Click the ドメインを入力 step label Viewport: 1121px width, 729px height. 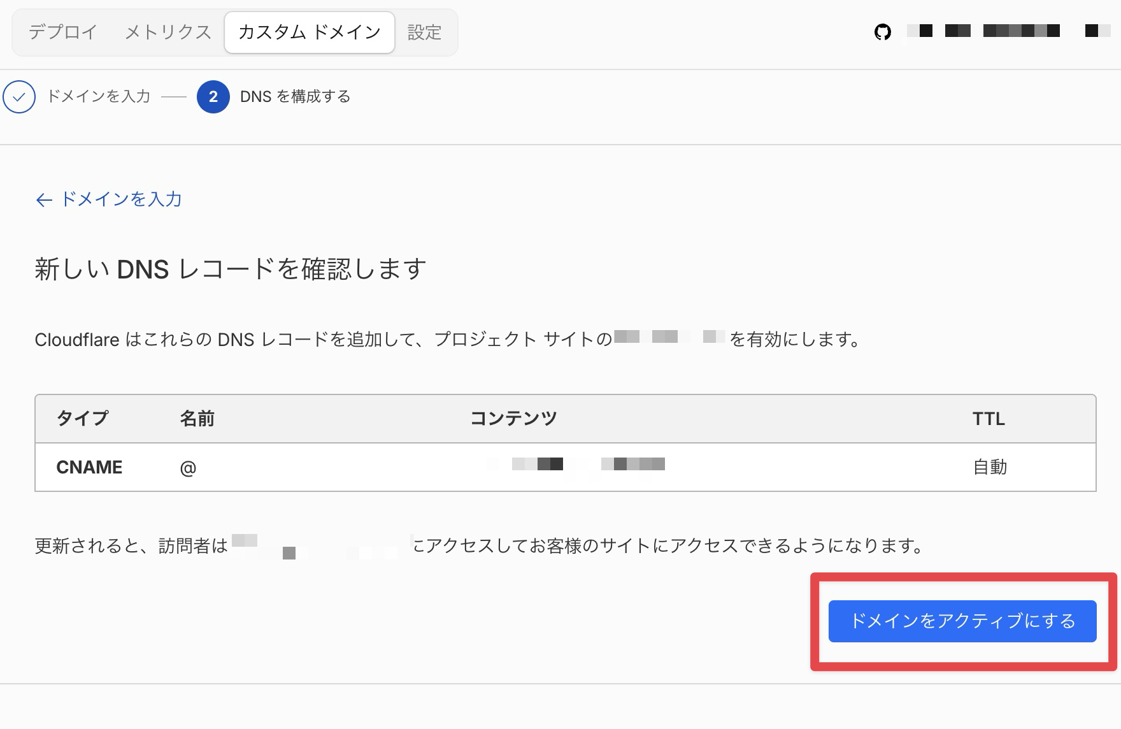click(x=99, y=96)
